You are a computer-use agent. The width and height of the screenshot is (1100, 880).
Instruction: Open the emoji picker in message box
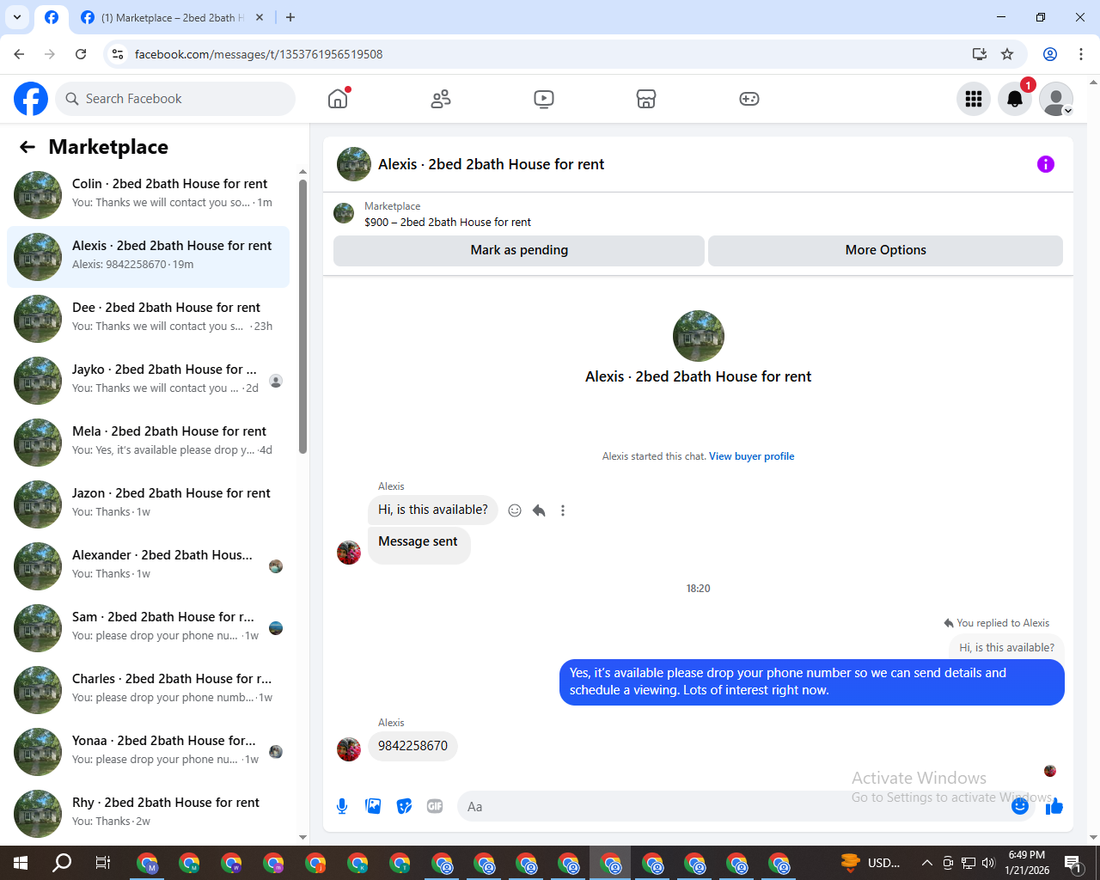[x=1020, y=806]
